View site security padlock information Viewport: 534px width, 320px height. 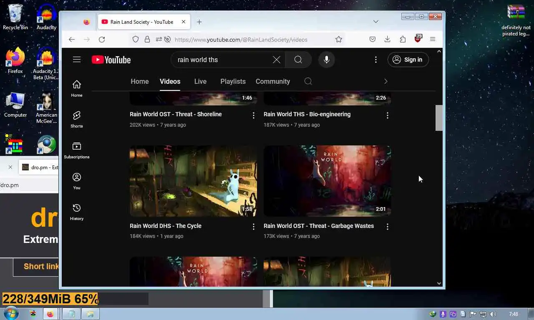[147, 39]
